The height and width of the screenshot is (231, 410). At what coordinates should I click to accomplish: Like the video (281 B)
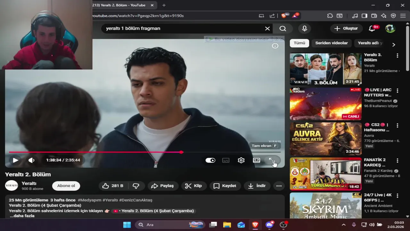coord(113,186)
